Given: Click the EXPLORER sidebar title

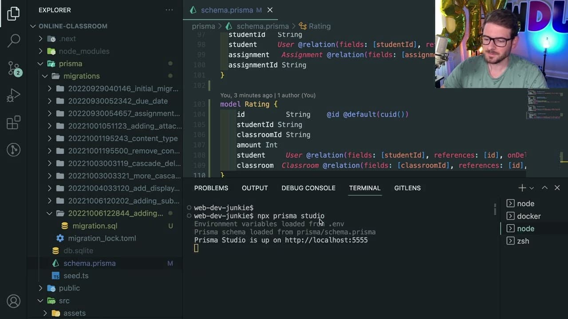Looking at the screenshot, I should click(x=55, y=10).
